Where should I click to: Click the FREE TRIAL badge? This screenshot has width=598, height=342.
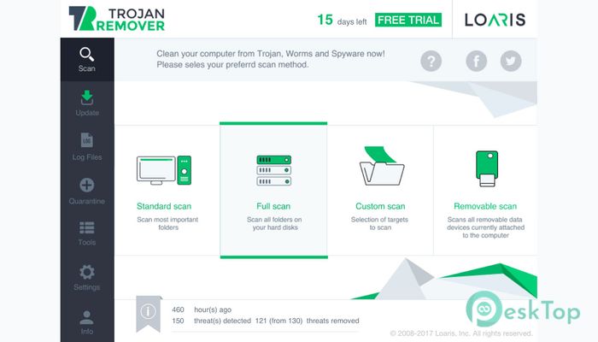[x=408, y=20]
